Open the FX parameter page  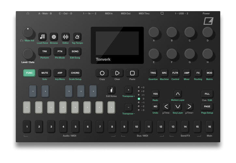[198, 73]
